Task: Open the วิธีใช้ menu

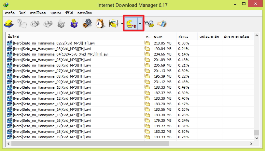Action: 69,13
